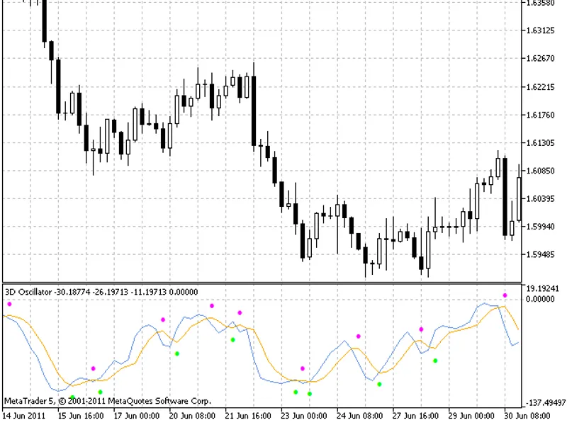
Task: Select the 15 Jun 16:00 time label
Action: point(80,416)
